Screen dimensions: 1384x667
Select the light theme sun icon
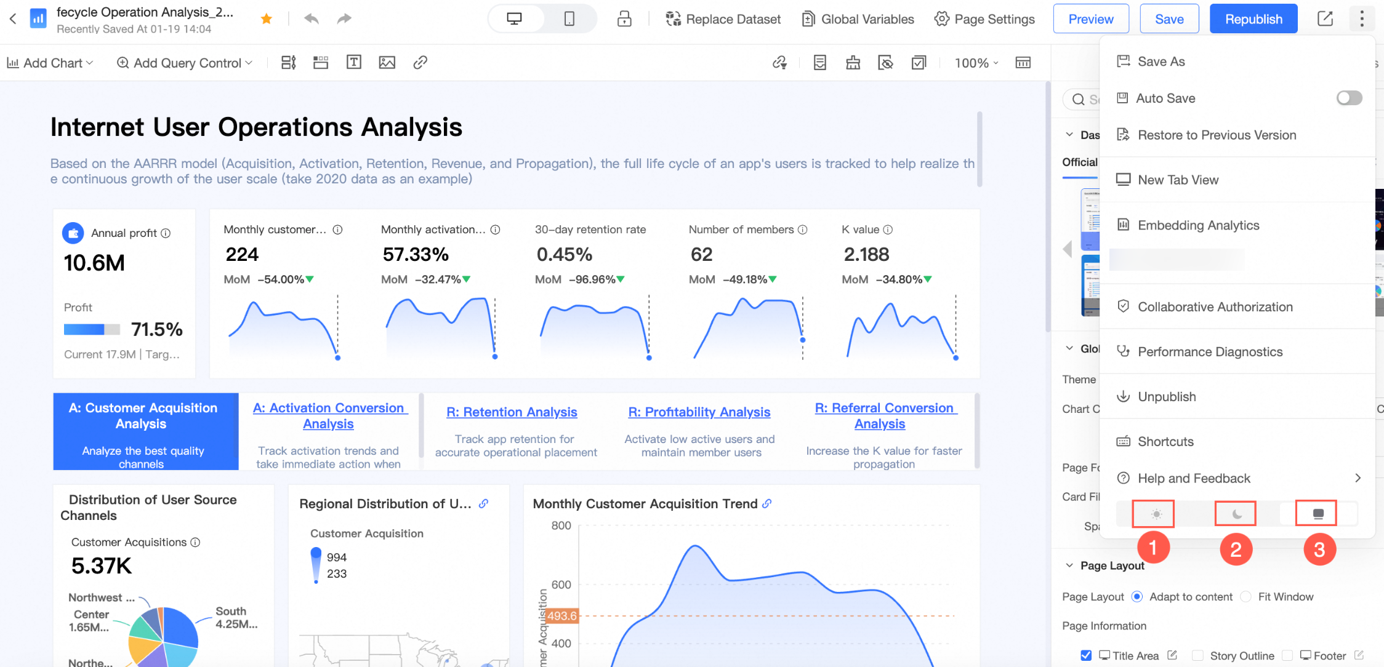[x=1156, y=514]
